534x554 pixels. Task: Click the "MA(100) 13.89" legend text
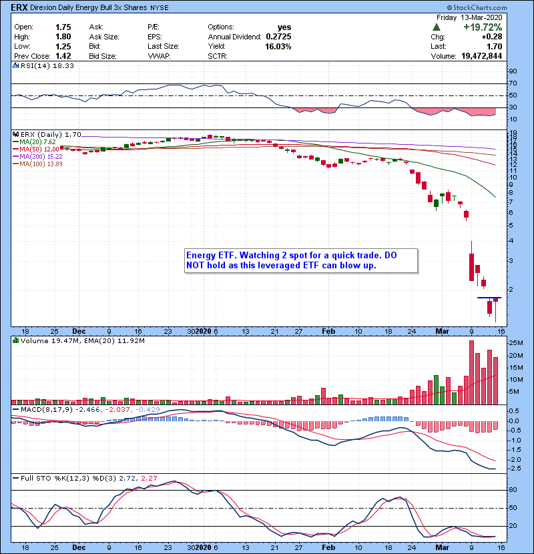(x=41, y=164)
